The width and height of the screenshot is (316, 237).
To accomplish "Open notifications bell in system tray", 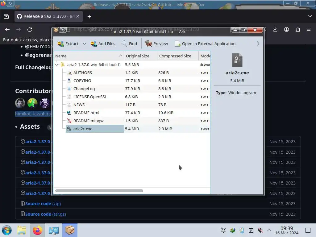I will pyautogui.click(x=223, y=230).
